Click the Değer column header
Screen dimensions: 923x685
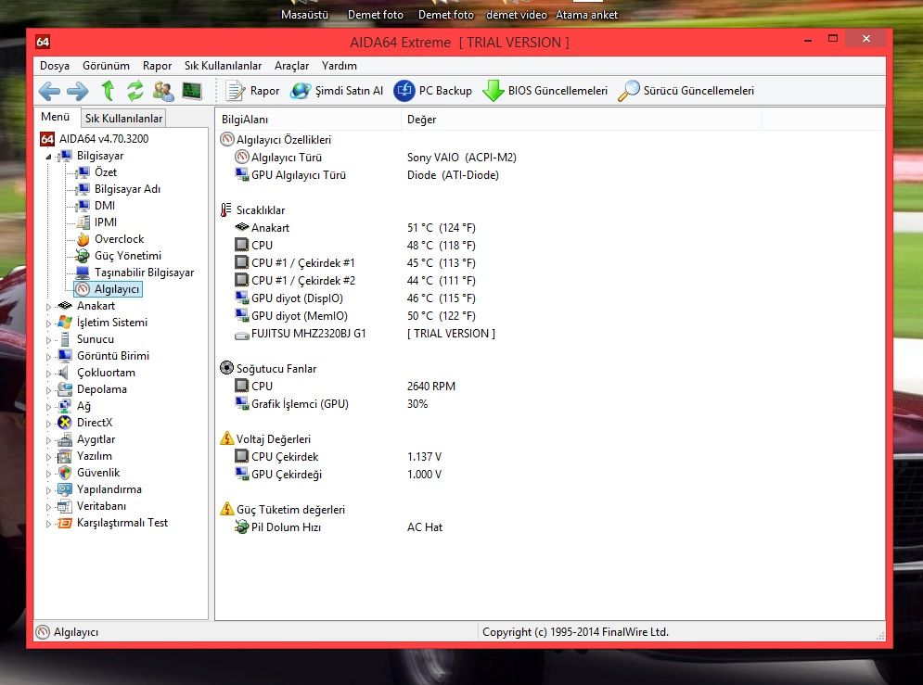[x=581, y=120]
